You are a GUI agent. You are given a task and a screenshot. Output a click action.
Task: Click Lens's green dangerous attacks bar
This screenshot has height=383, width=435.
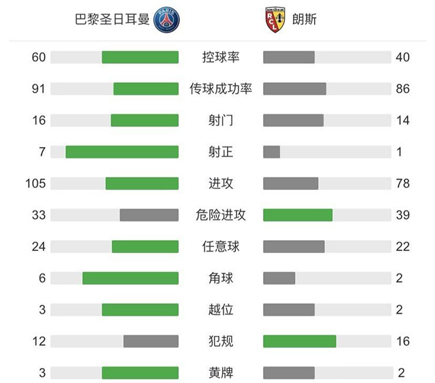click(x=298, y=215)
